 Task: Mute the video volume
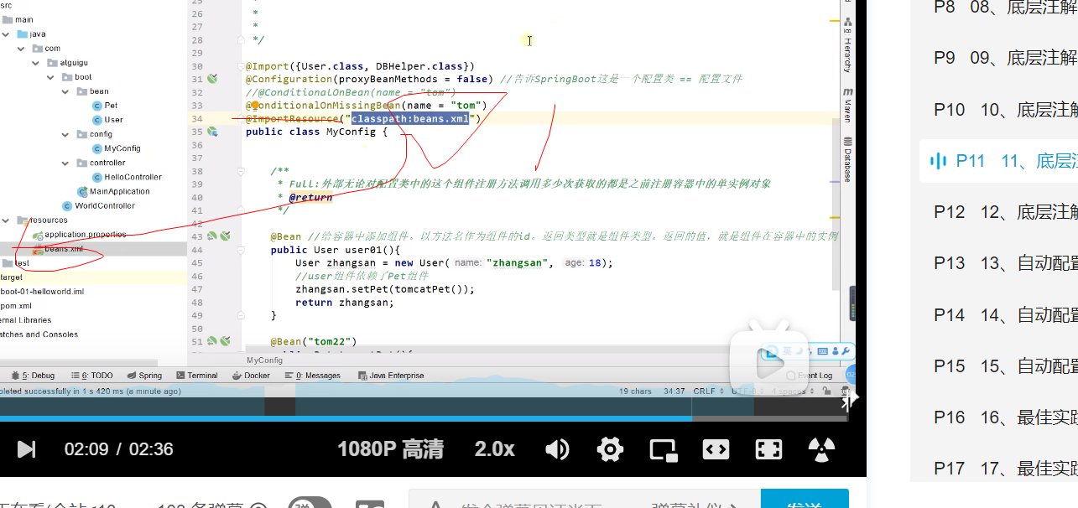point(557,449)
